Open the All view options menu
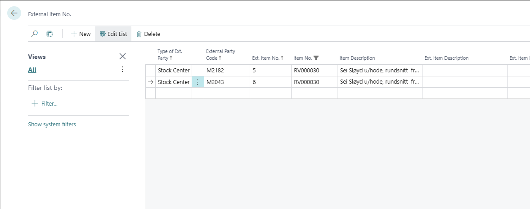The width and height of the screenshot is (530, 209). [x=122, y=70]
